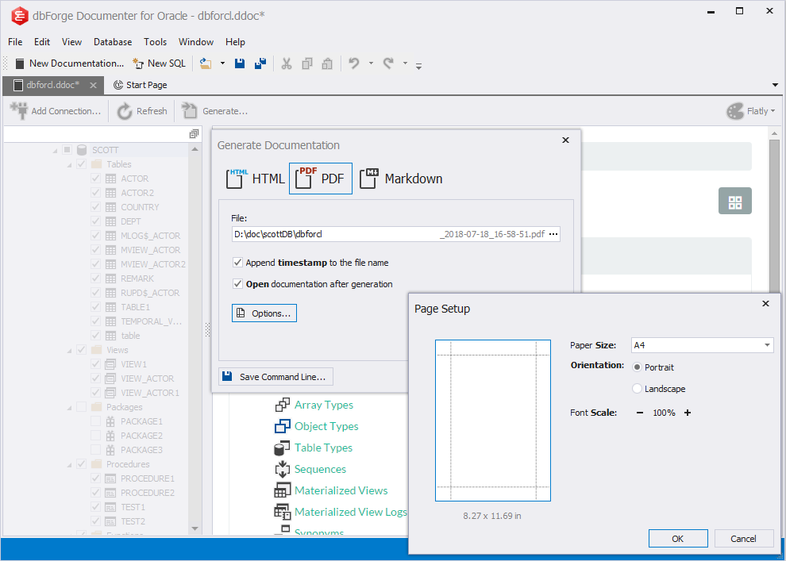Open the Redo history dropdown arrow
Screen dimensions: 786x561
point(405,63)
